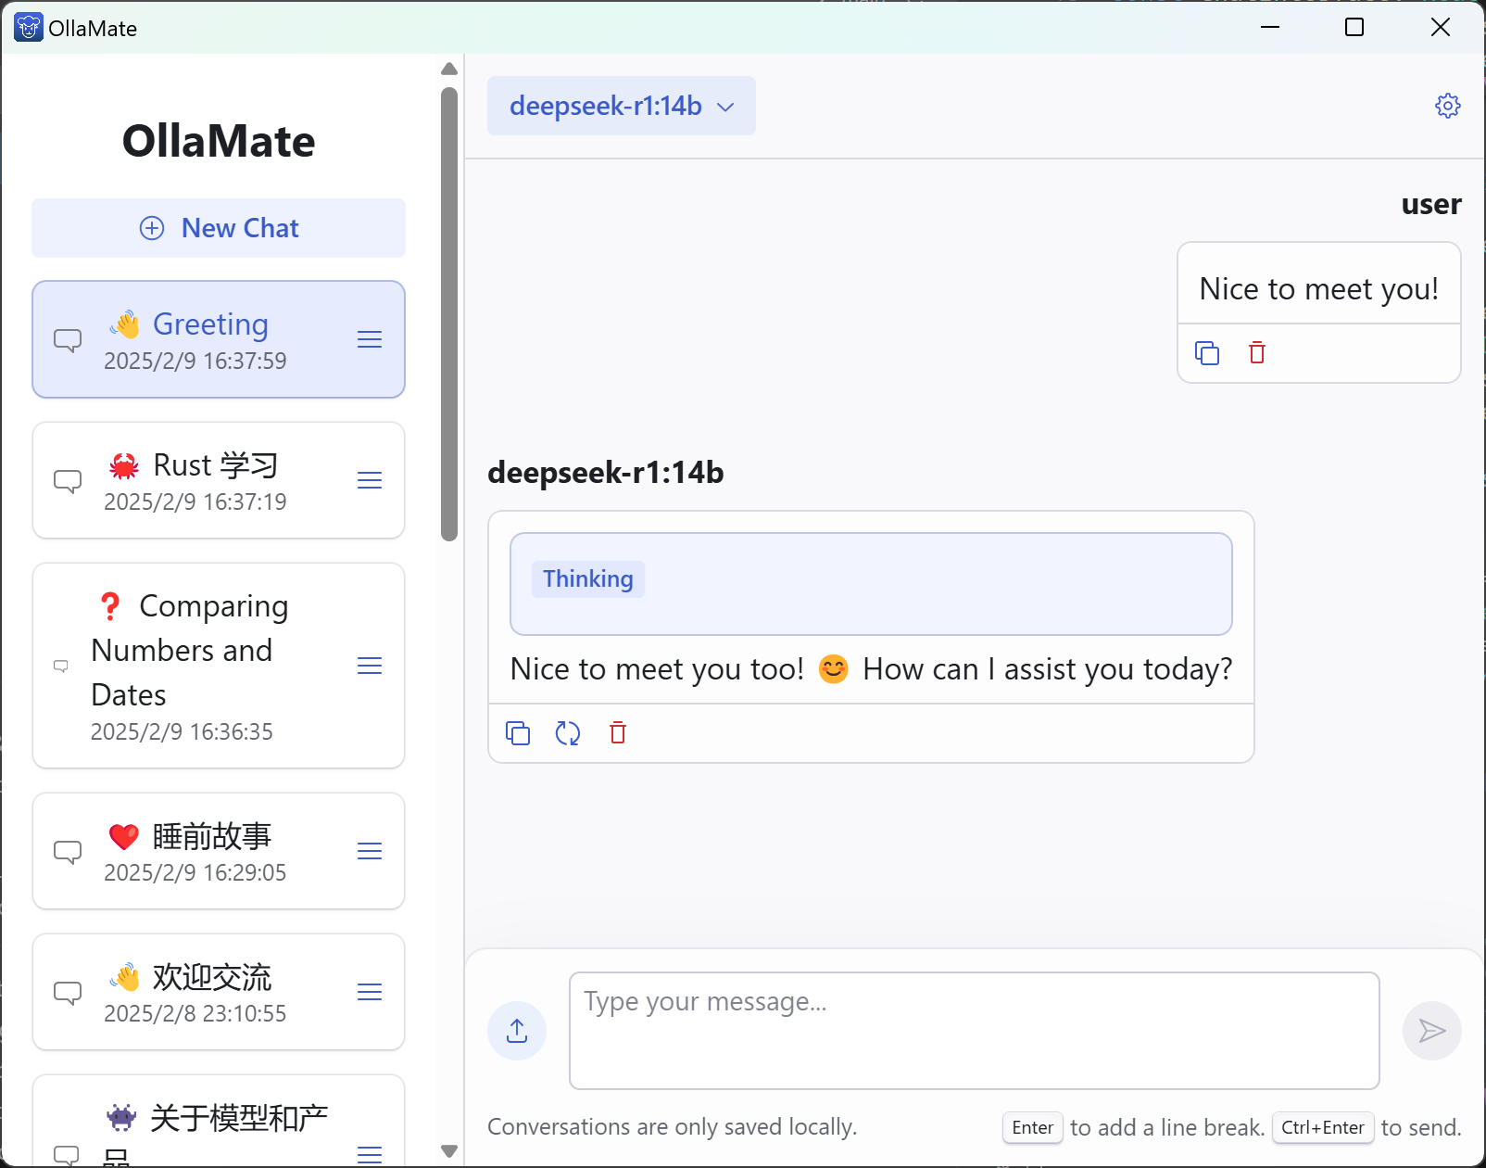This screenshot has height=1168, width=1486.
Task: Click chat bubble icon of 欢迎交流
Action: click(68, 993)
